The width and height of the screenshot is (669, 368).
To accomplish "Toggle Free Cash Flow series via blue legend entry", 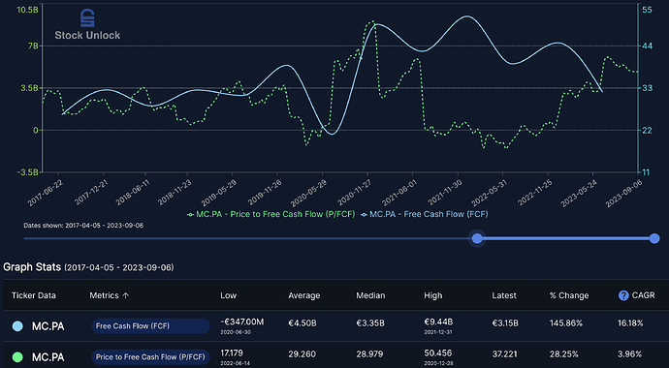I will (424, 214).
